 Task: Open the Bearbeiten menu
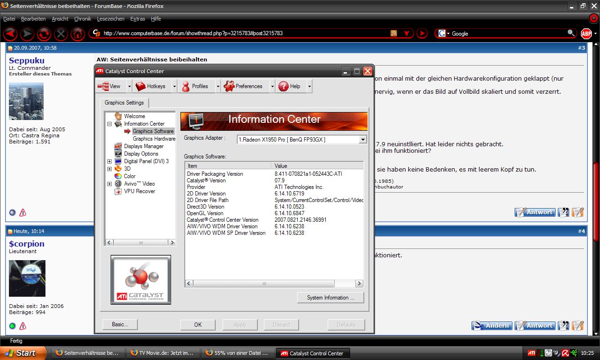(33, 19)
